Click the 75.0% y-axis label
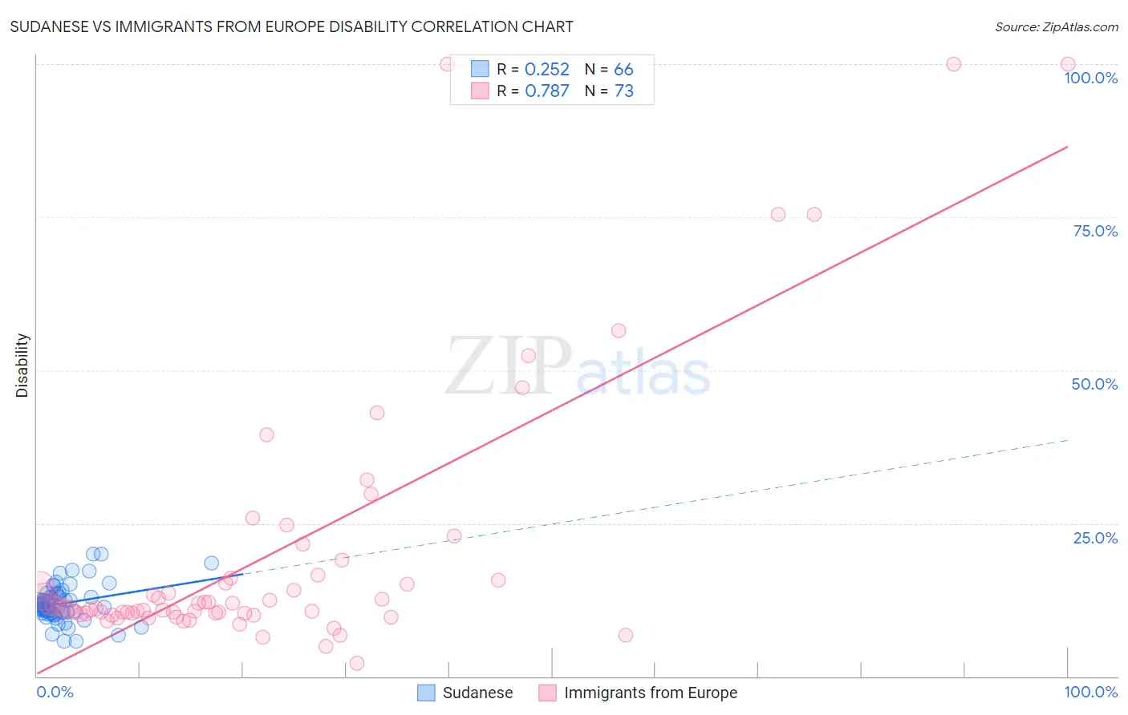Screen dimensions: 1128x715 [x=1095, y=231]
